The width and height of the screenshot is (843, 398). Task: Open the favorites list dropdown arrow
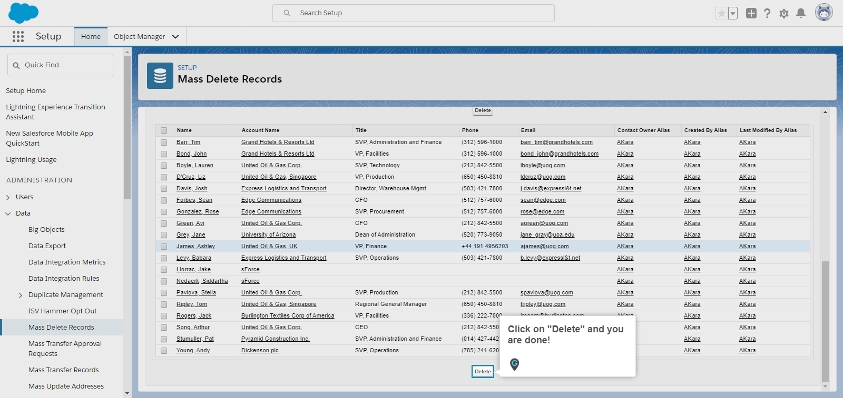pyautogui.click(x=733, y=13)
